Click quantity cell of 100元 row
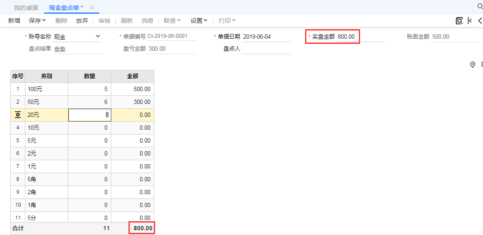 pos(89,89)
